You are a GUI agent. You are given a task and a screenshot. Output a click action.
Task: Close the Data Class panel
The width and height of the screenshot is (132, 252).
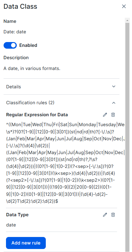[x=124, y=6]
